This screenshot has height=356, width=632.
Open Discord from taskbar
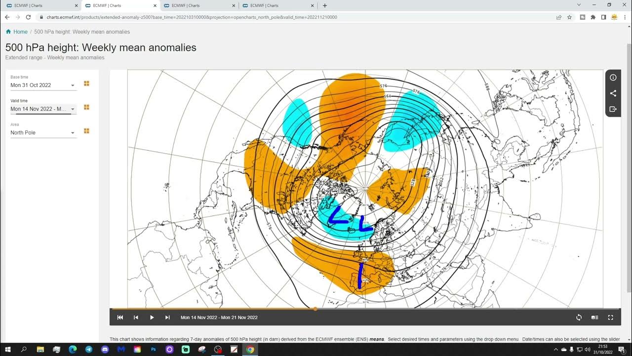[x=105, y=350]
